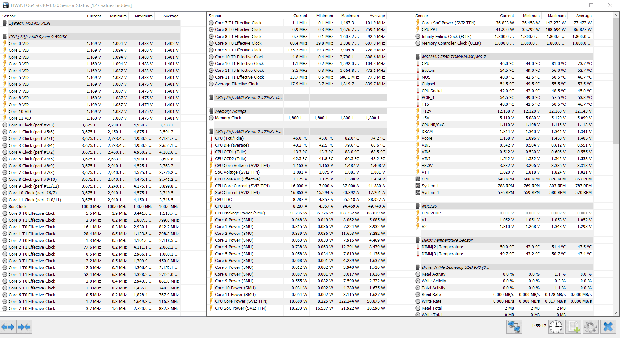Select the CPU Socket temperature row
This screenshot has width=620, height=338.
[x=504, y=91]
